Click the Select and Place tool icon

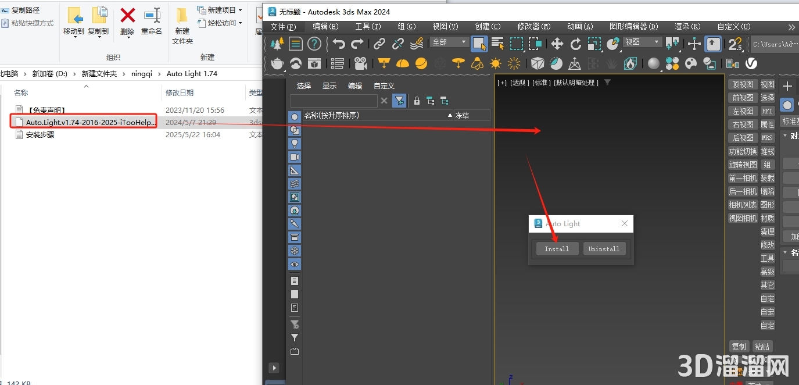tap(612, 44)
